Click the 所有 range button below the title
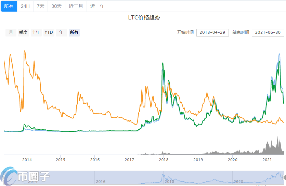This screenshot has height=186, width=286. pos(74,32)
